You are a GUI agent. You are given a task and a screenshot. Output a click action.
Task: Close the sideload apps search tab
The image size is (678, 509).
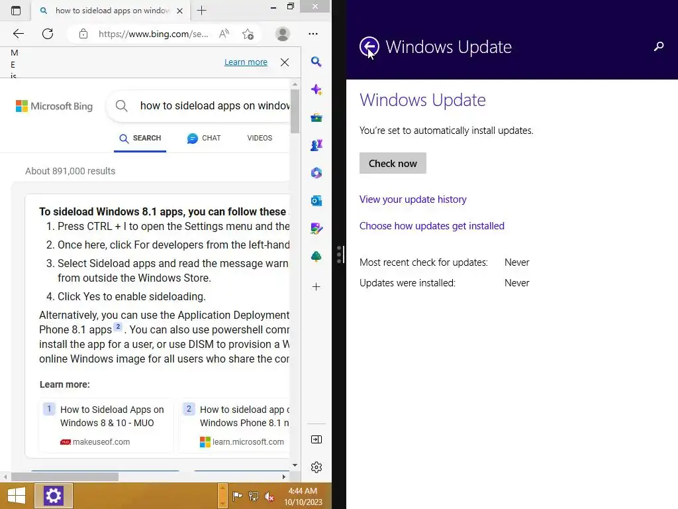[x=180, y=11]
